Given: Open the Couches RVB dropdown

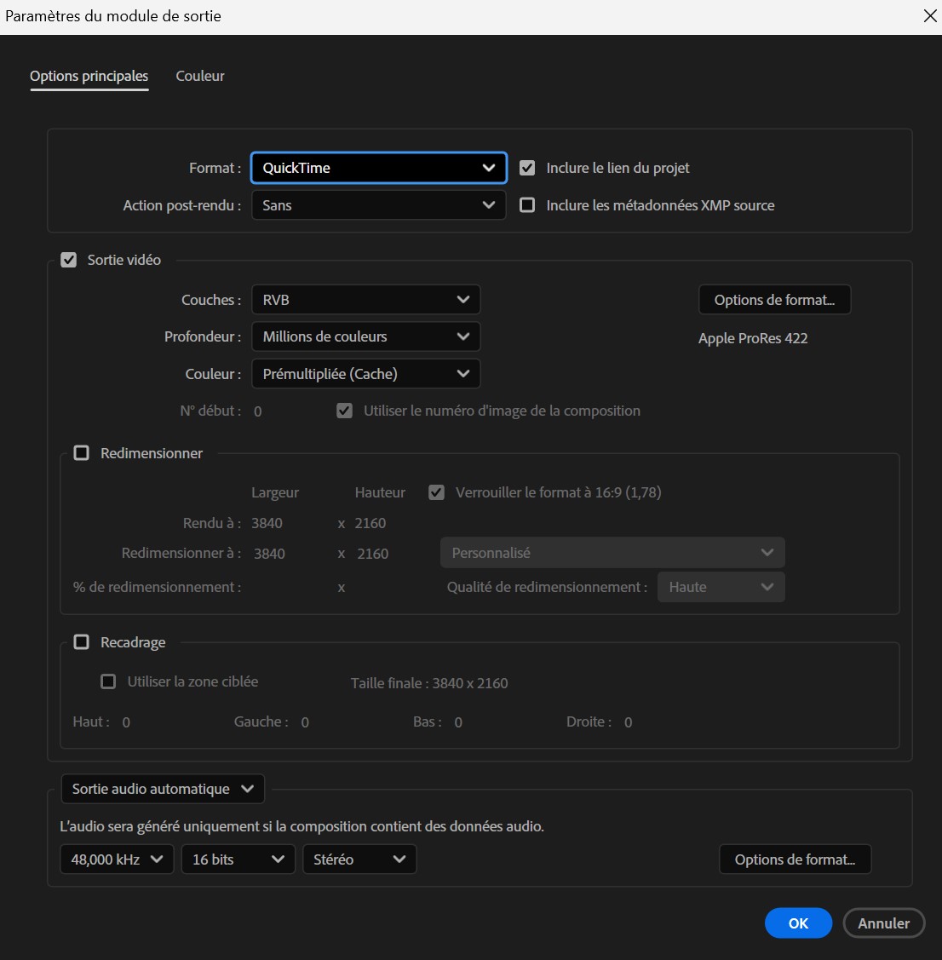Looking at the screenshot, I should point(365,300).
